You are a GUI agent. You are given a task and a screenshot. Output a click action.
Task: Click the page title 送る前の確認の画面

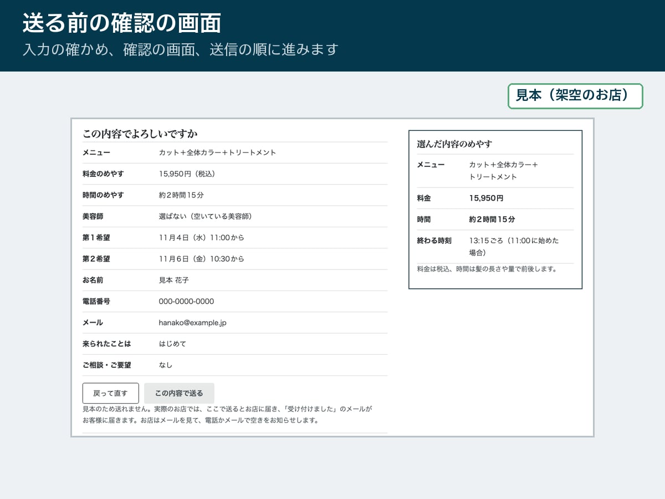[122, 23]
